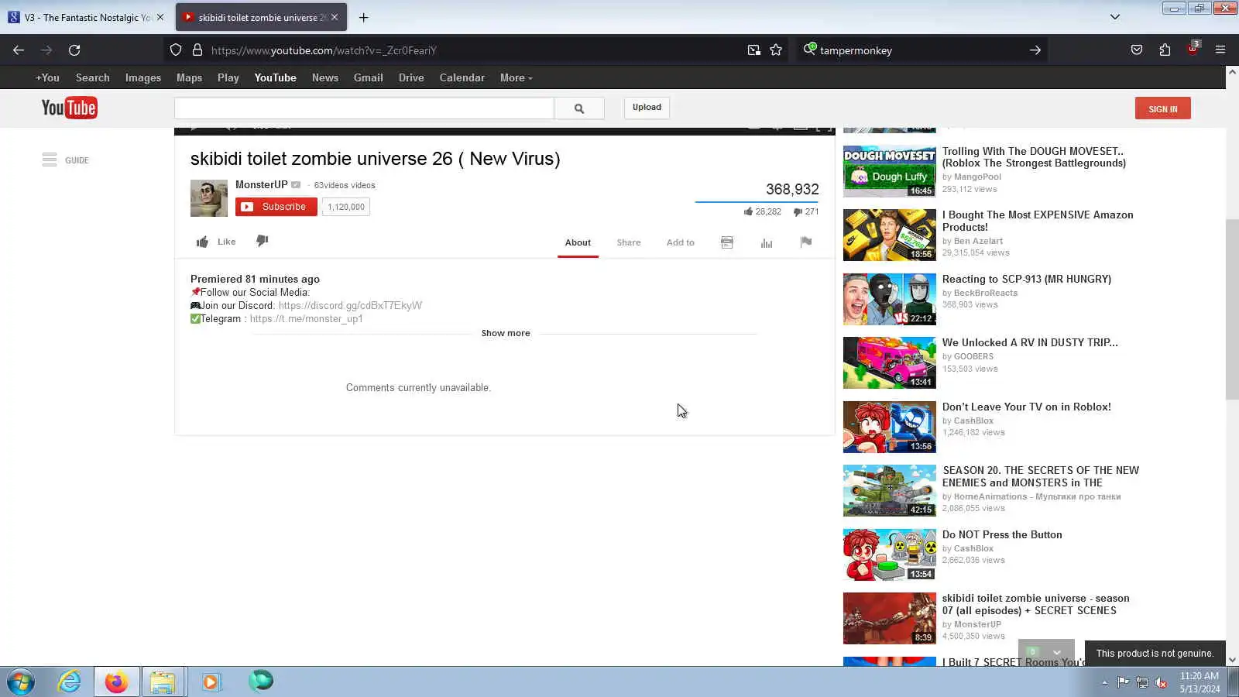Select the Share tab
Screen dimensions: 1239x697
point(629,242)
